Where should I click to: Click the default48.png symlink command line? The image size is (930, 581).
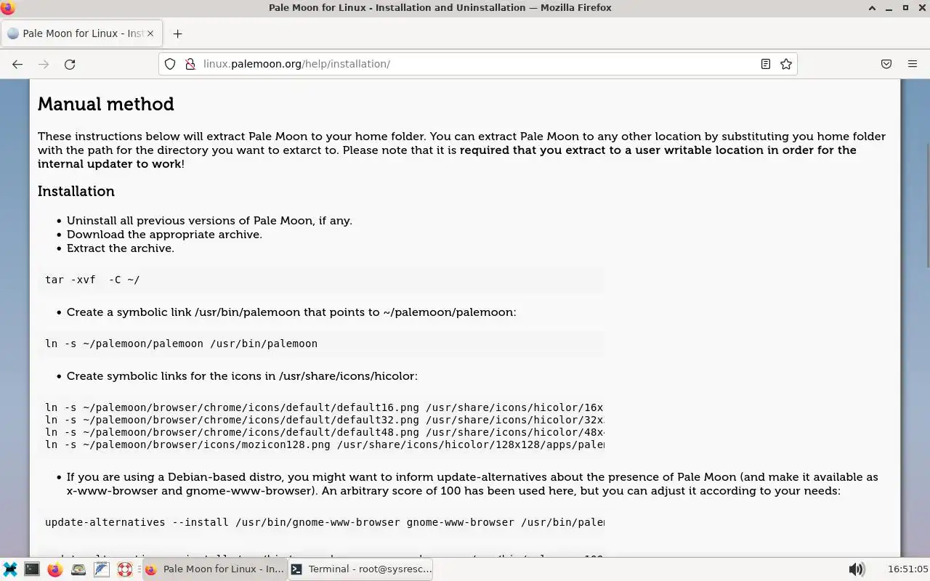coord(324,432)
